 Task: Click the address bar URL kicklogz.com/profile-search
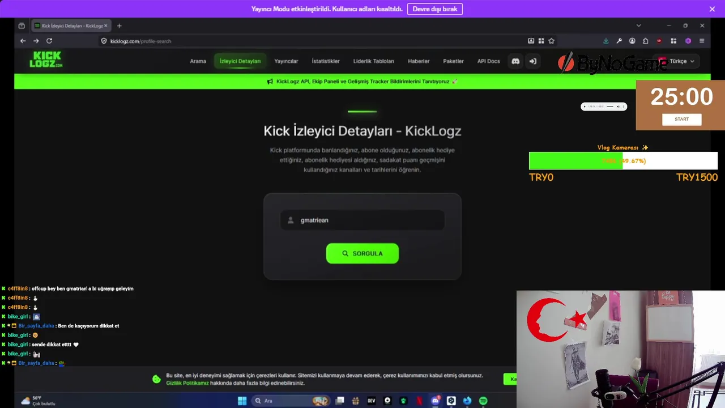(x=140, y=41)
